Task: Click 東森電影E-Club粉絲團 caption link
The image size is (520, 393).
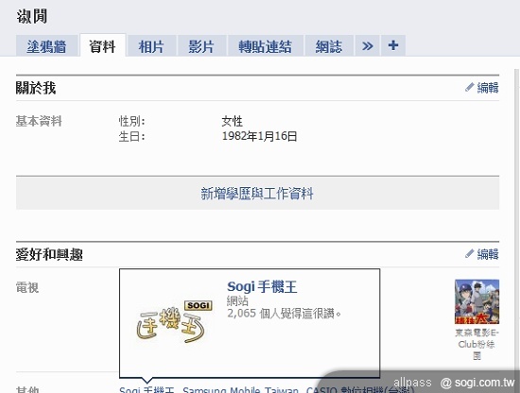Action: [x=477, y=344]
